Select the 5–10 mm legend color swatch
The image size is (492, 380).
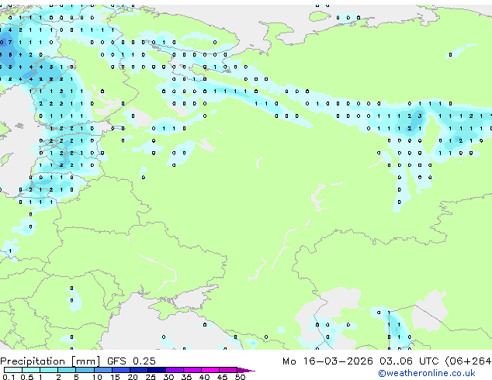85,370
